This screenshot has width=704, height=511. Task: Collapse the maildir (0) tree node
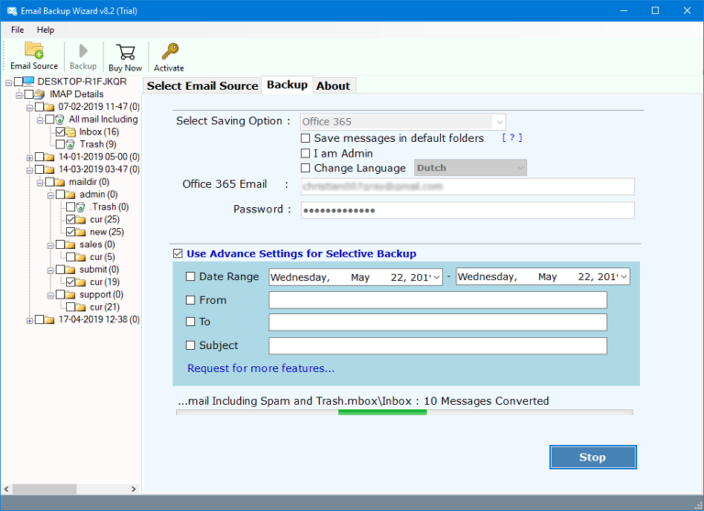(x=39, y=183)
